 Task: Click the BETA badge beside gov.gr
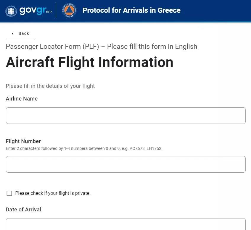(x=49, y=12)
